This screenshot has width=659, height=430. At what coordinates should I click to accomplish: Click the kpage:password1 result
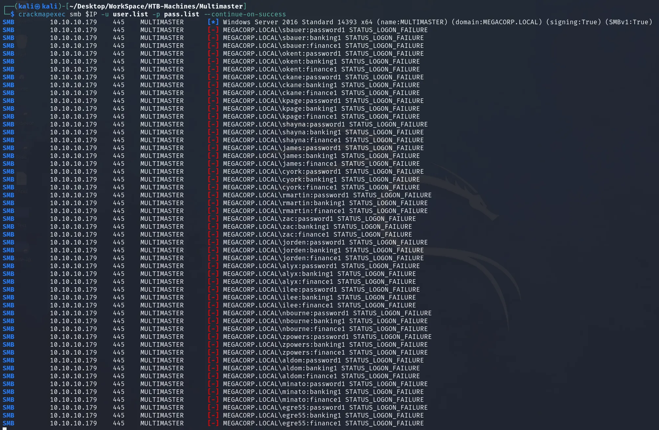click(323, 101)
